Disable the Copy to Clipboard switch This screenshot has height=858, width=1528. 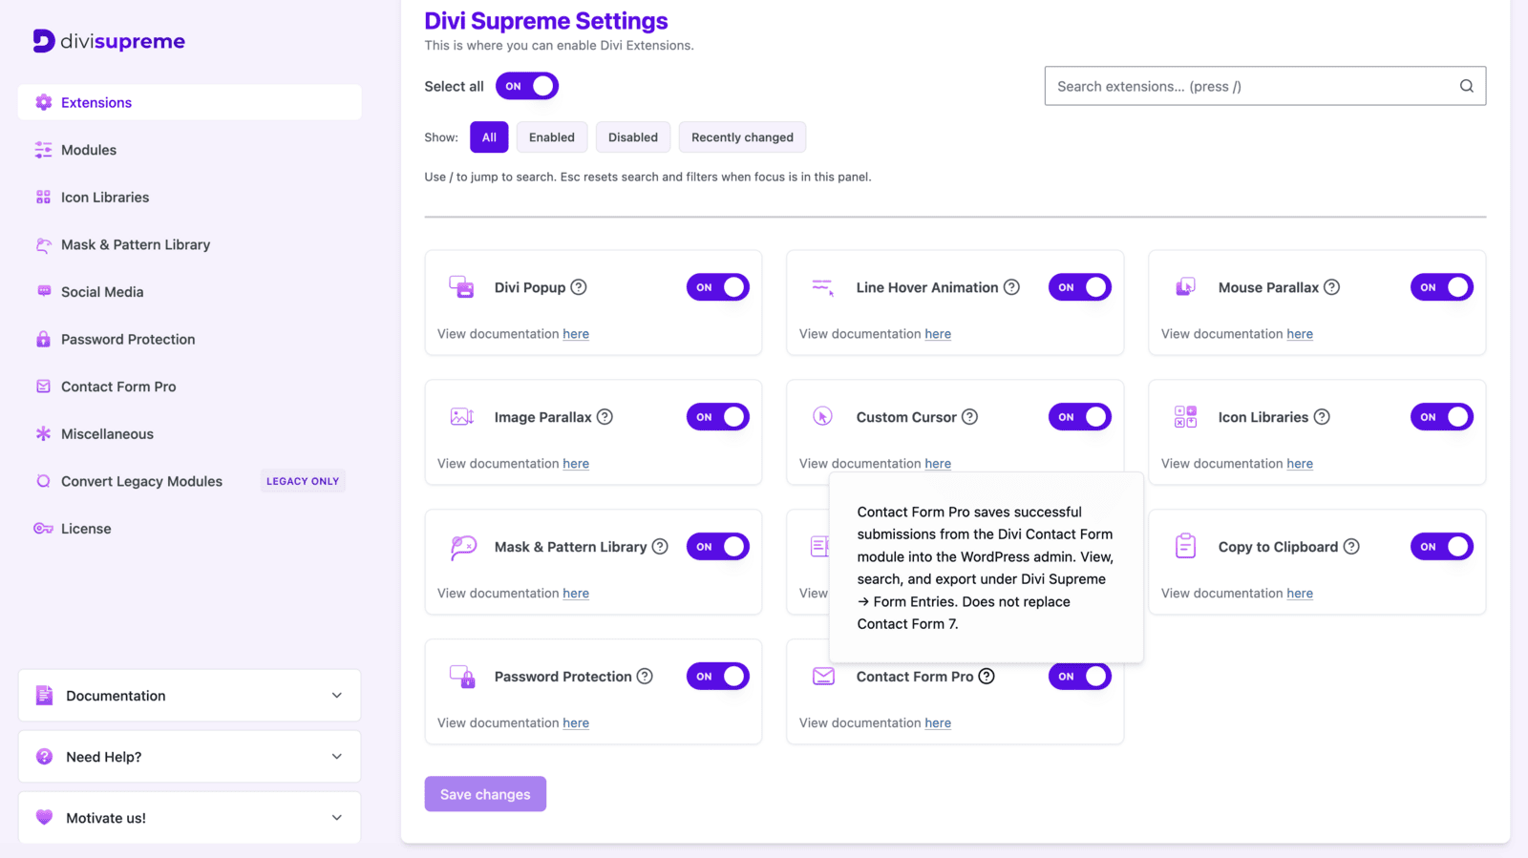coord(1442,547)
